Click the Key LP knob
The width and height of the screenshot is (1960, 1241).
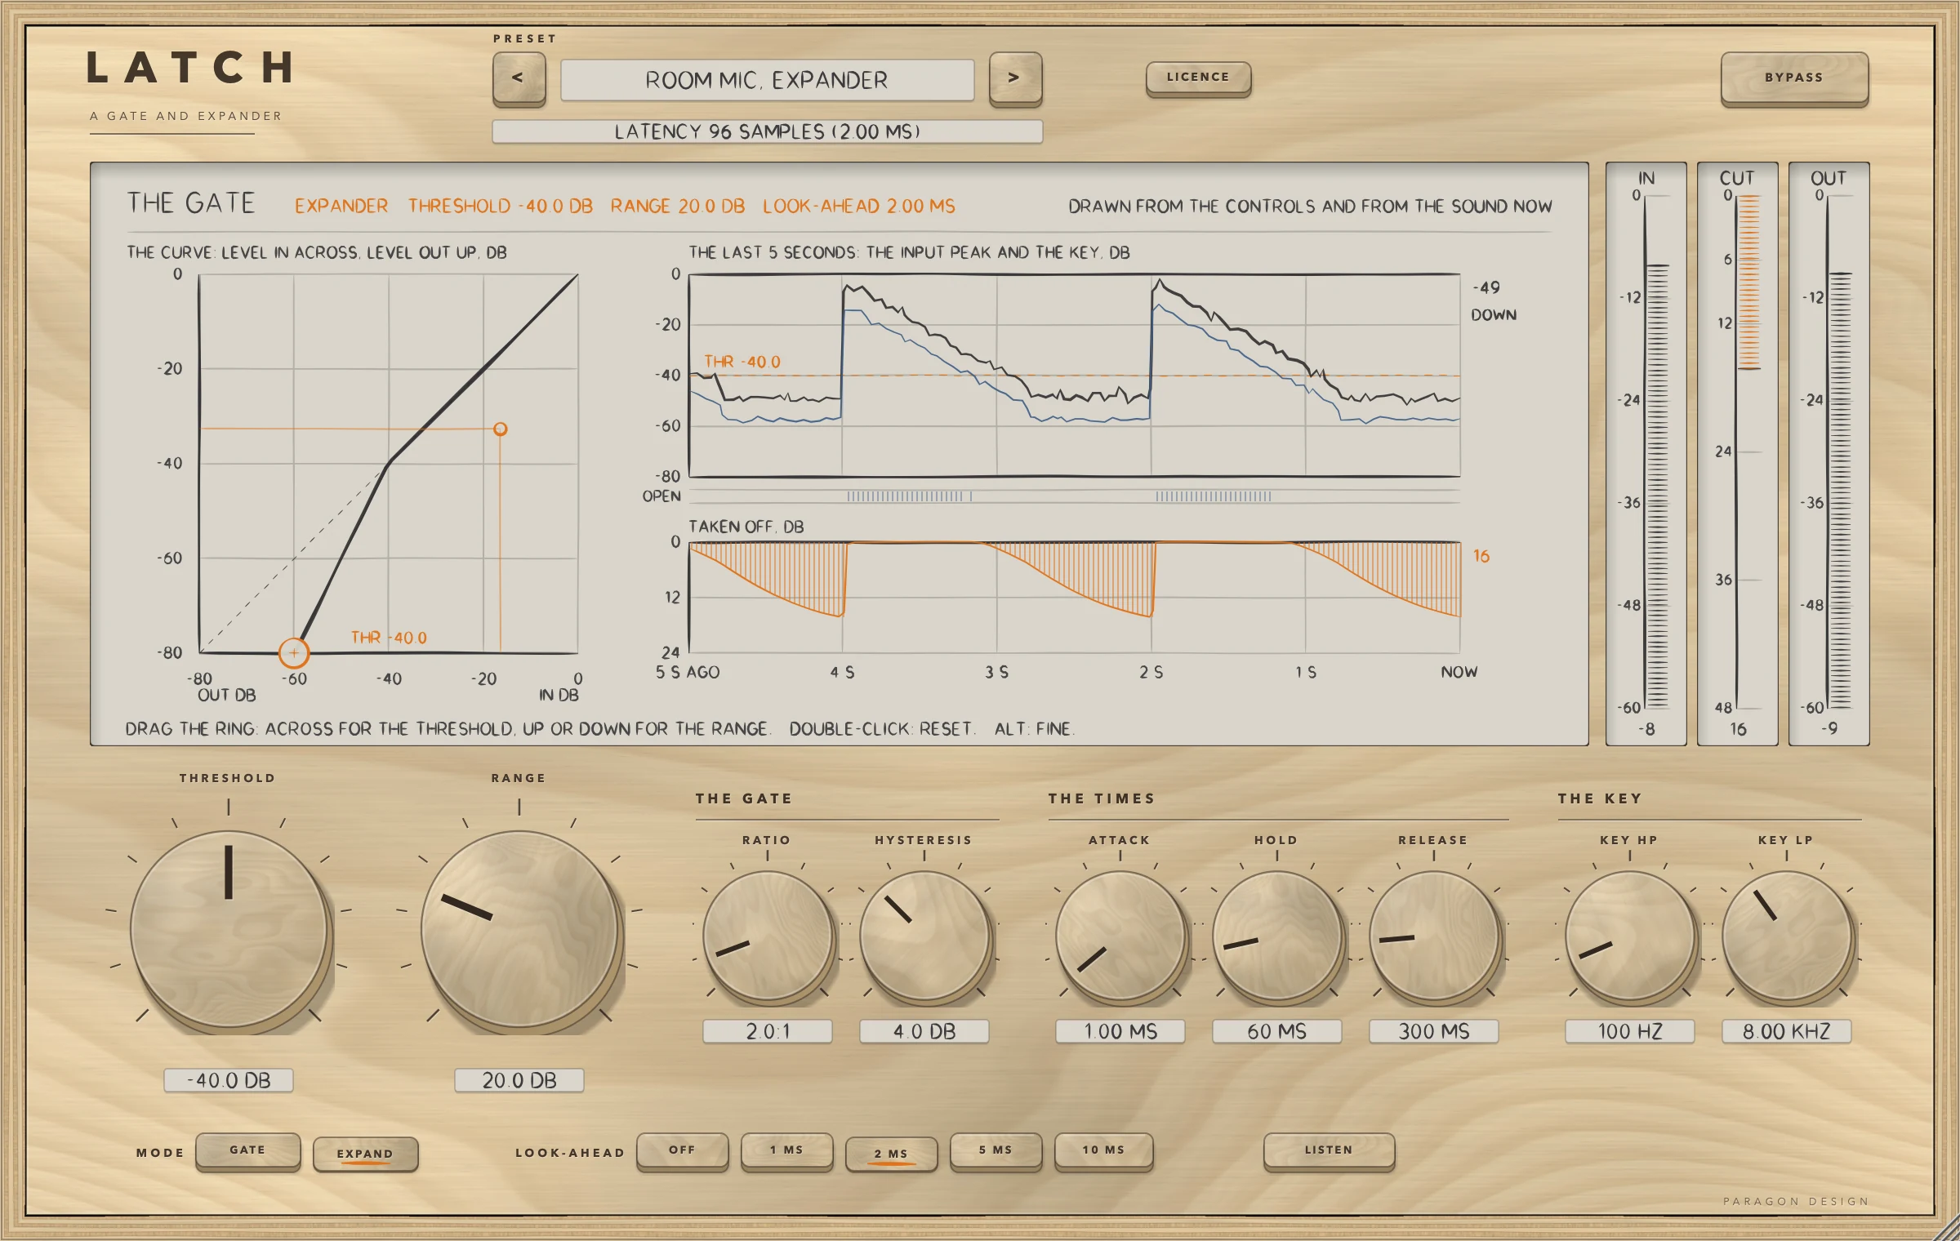(1787, 936)
